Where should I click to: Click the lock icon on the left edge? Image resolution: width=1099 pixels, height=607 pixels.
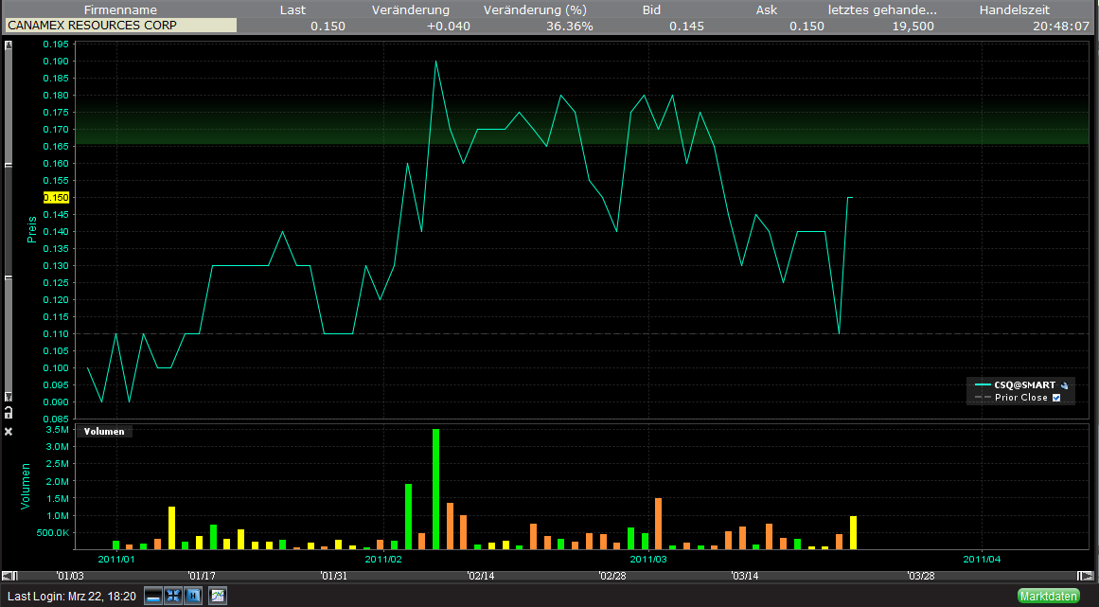(8, 413)
